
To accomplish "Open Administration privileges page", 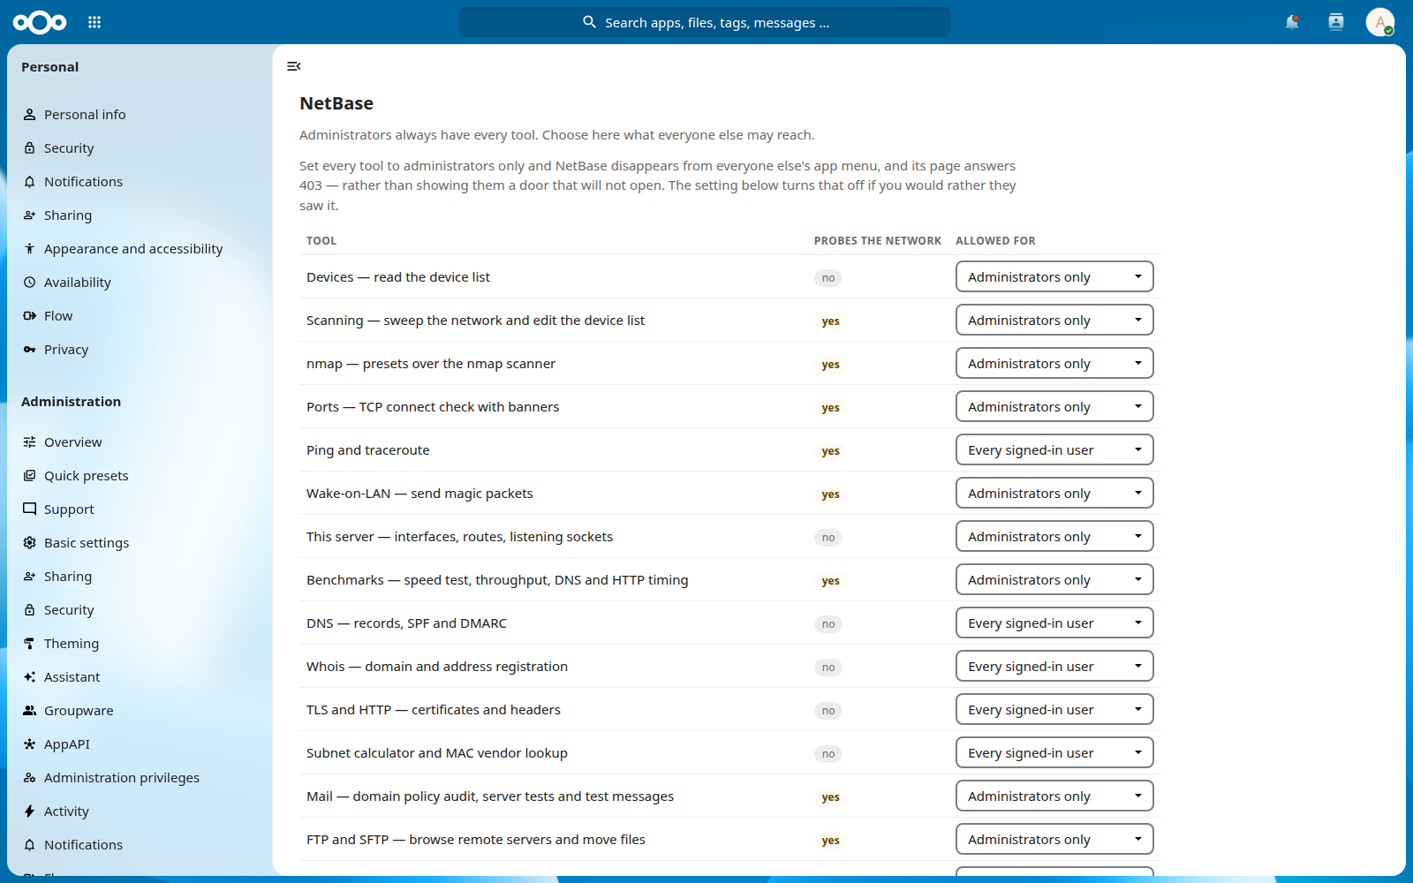I will click(140, 778).
